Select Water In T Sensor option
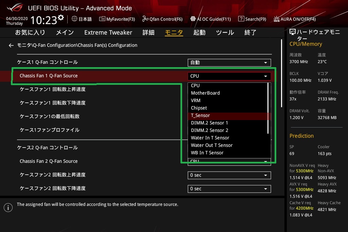This screenshot has height=232, width=348. [228, 138]
